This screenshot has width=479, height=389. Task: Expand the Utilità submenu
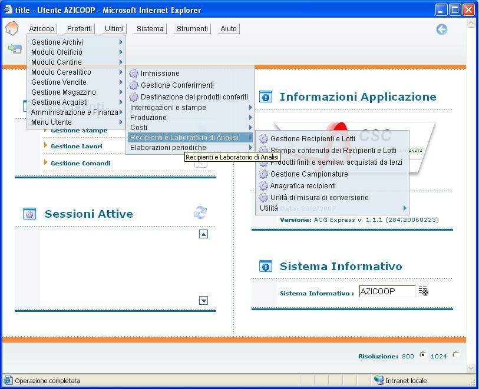tap(405, 208)
